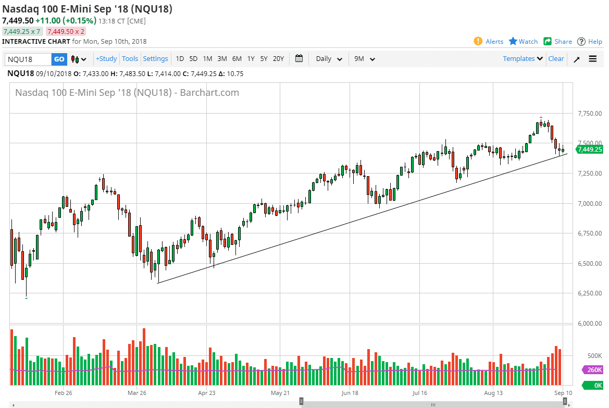Expand the Templates dropdown

[521, 59]
